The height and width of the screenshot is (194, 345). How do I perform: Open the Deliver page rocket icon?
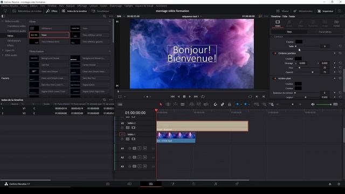click(x=237, y=184)
